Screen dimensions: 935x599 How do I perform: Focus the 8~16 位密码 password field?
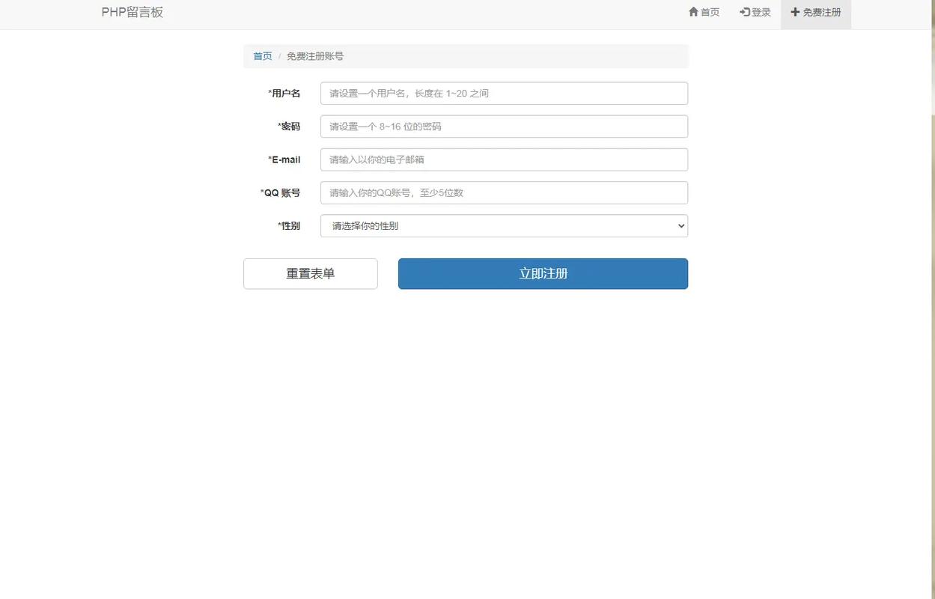tap(504, 127)
